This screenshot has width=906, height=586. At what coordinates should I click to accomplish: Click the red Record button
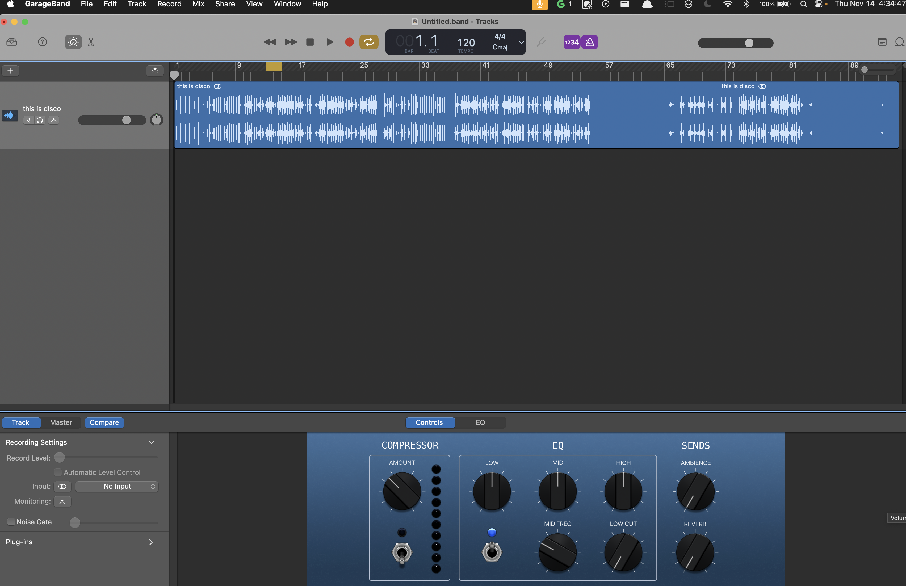tap(349, 42)
